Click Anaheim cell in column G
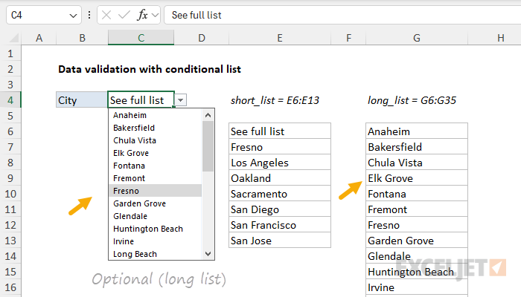The image size is (521, 297). point(417,131)
